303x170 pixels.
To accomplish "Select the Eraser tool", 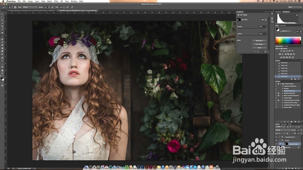I will (2, 45).
